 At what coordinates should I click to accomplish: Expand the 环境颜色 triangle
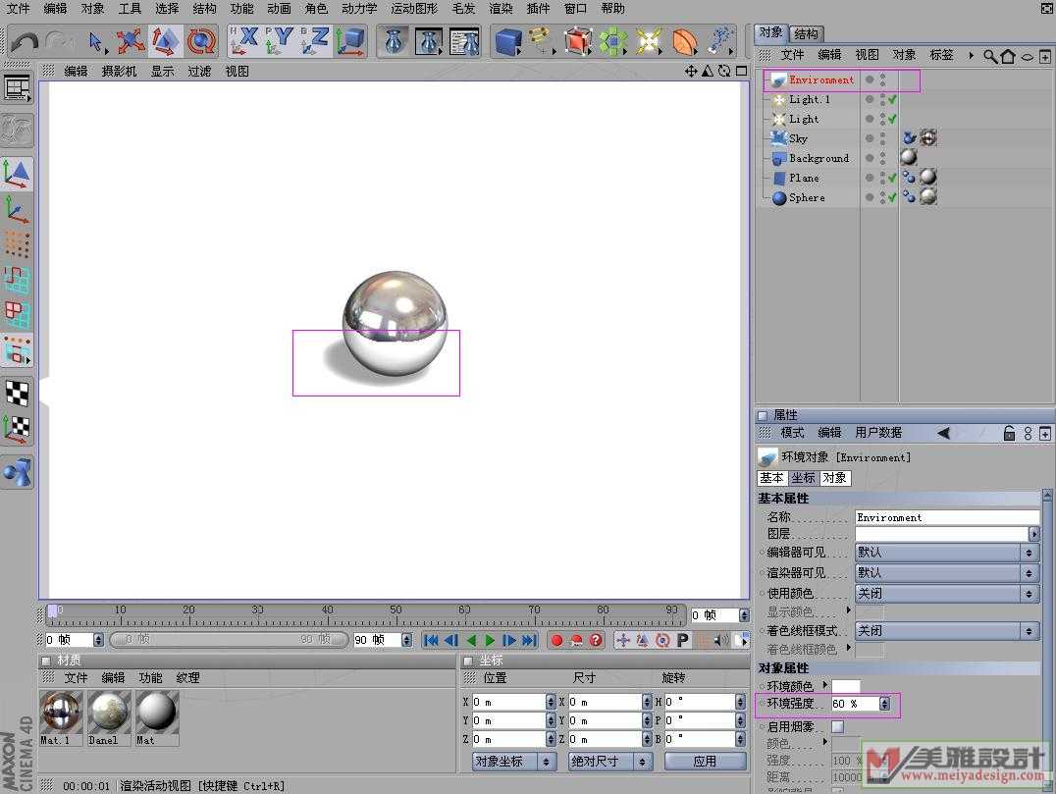pos(825,685)
